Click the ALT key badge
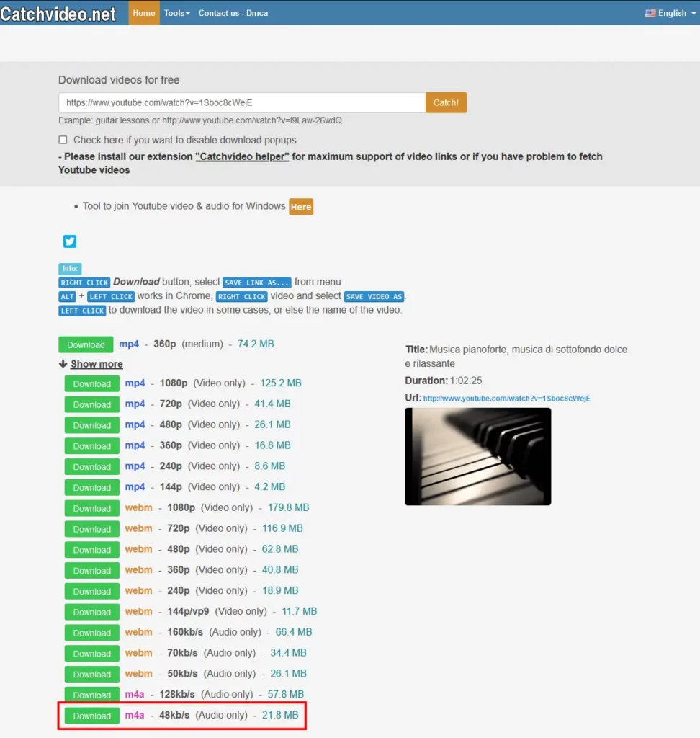Viewport: 700px width, 738px height. tap(67, 296)
